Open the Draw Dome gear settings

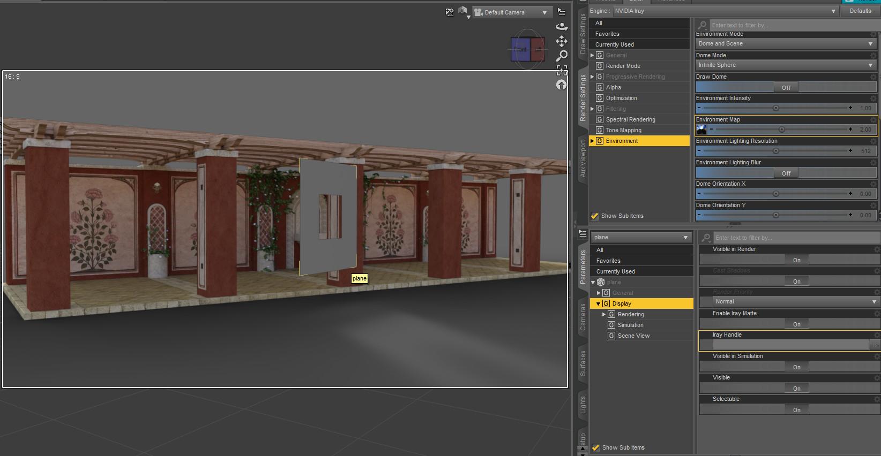coord(873,77)
